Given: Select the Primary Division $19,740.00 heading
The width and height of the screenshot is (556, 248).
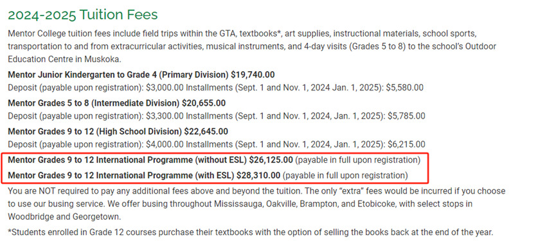Looking at the screenshot, I should (x=141, y=75).
